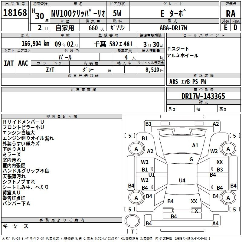Viewport: 242px width, 242px height.
Task: Select the U4 roof dent mark
Action: tap(182, 181)
